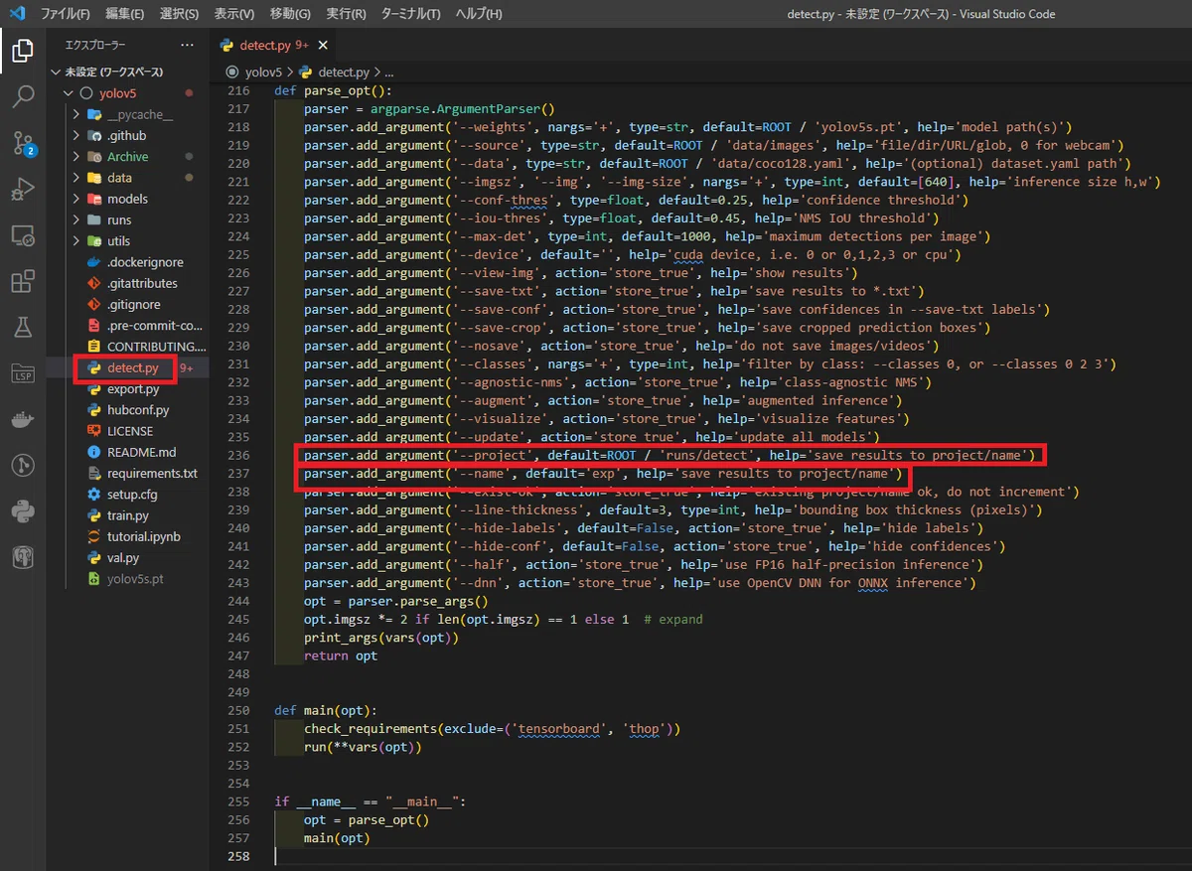Open the ヘルプ(H) menu
The image size is (1192, 871).
click(479, 14)
